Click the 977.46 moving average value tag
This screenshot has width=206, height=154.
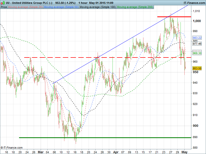pos(197,44)
